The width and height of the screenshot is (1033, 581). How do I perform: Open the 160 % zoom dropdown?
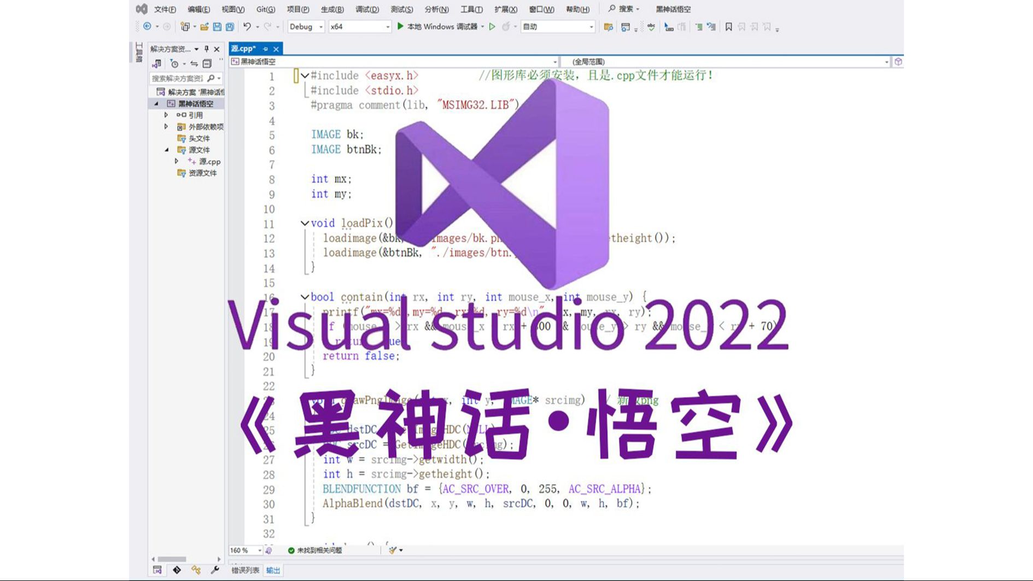pos(245,550)
